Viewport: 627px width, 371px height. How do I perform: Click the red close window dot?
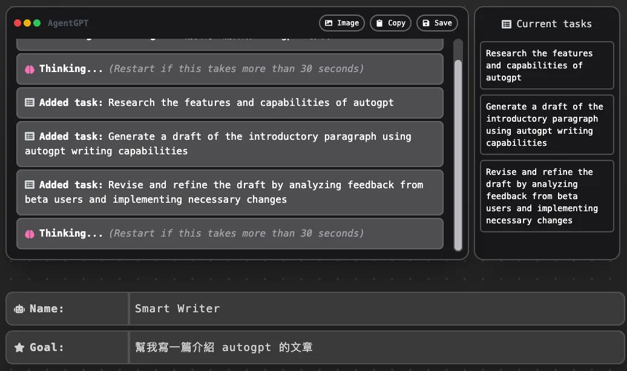coord(18,23)
